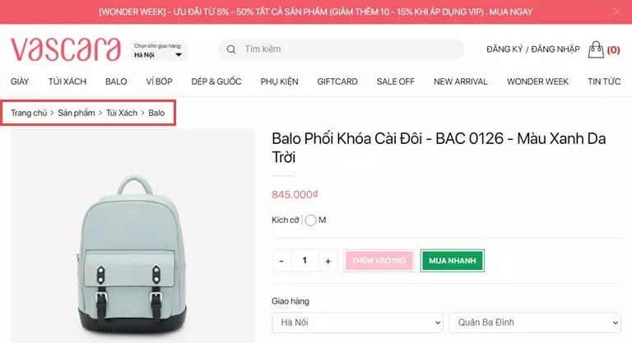
Task: Click the Vascara logo
Action: (66, 50)
